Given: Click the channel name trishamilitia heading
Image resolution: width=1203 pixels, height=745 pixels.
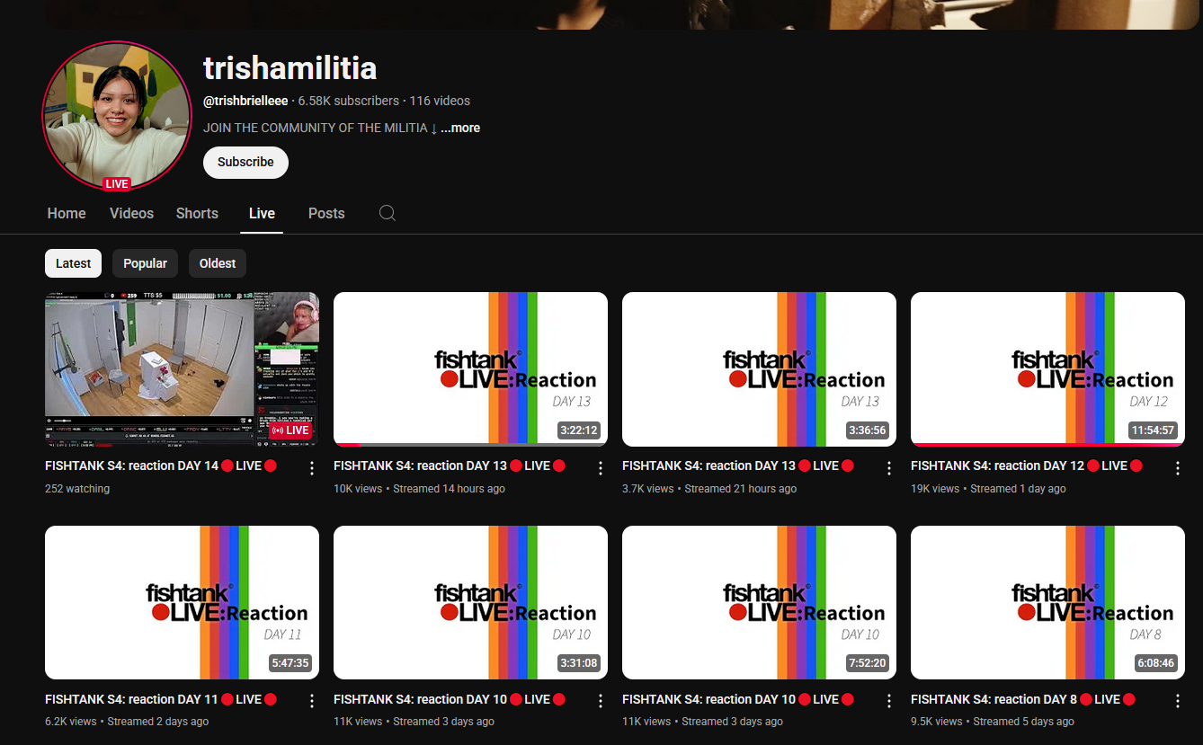Looking at the screenshot, I should pos(290,67).
